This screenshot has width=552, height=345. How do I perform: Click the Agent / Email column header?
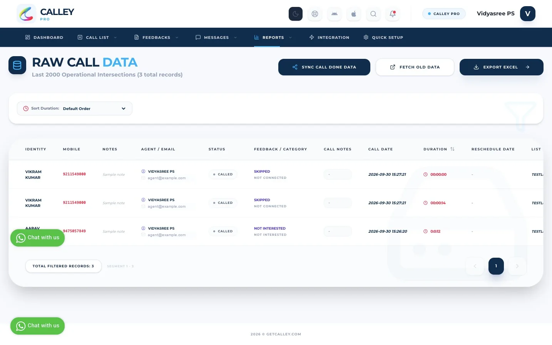[158, 149]
